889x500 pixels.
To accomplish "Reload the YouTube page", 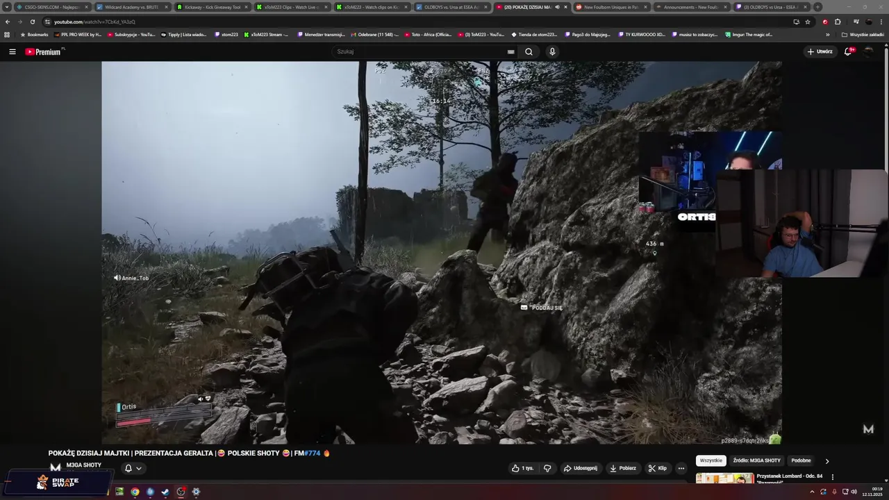I will (32, 22).
